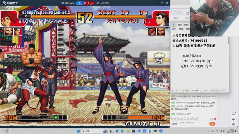
Task: Open the notification bell in taskbar
Action: click(236, 131)
